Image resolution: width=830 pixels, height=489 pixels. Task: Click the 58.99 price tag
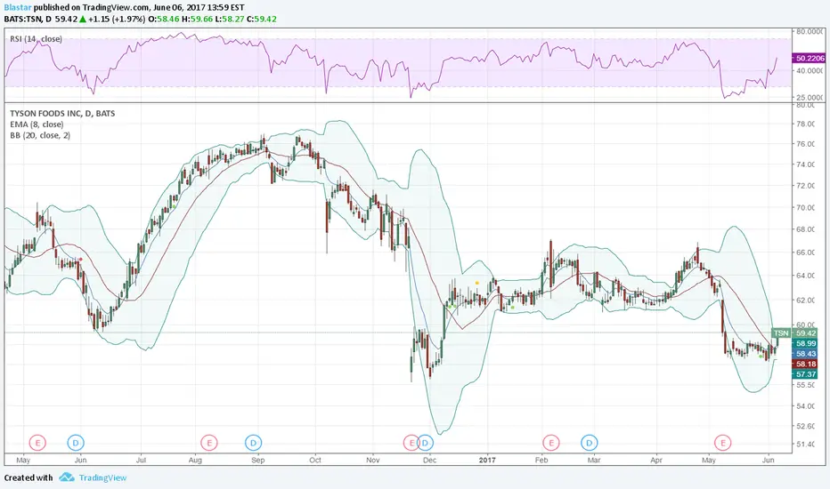tap(806, 343)
